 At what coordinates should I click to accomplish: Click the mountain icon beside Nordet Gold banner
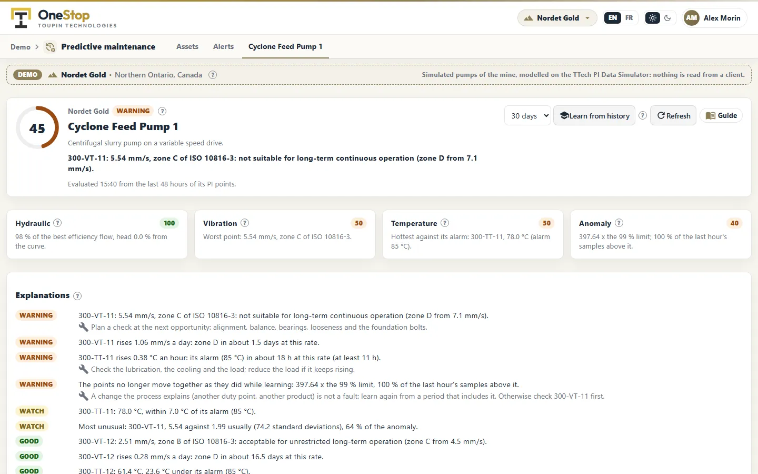pos(53,75)
